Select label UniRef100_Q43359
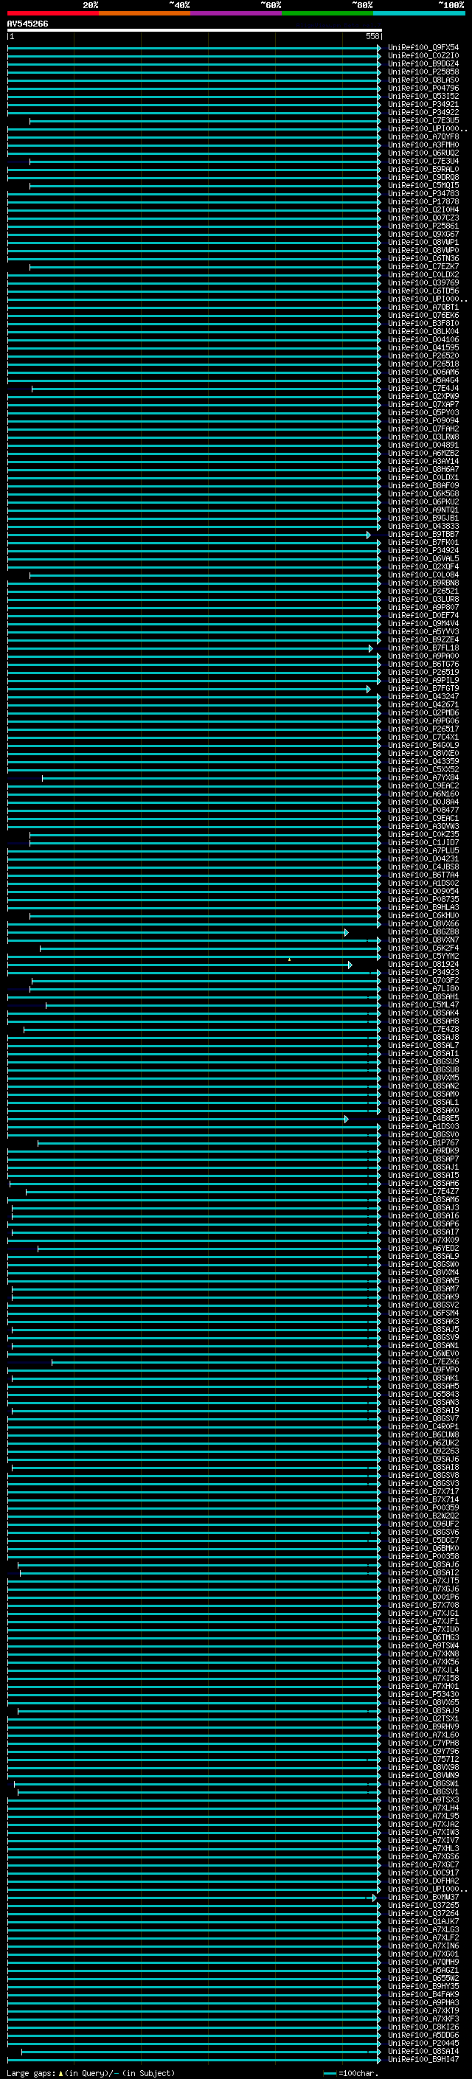This screenshot has height=2079, width=472. [x=423, y=761]
